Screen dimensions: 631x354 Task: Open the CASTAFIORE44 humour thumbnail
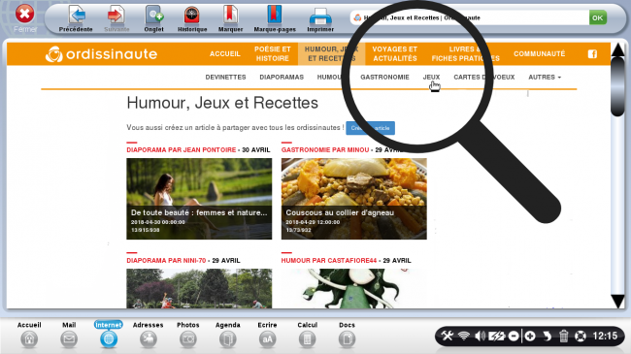click(x=353, y=288)
